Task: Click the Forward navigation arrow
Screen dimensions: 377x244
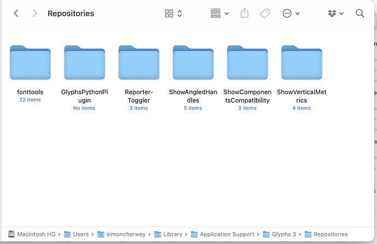Action: click(35, 14)
